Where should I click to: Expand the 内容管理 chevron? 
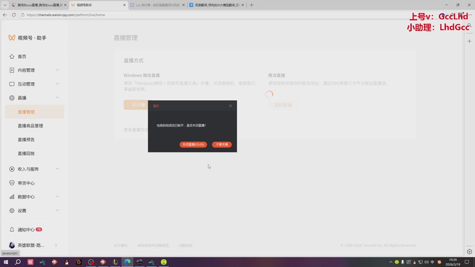click(x=57, y=70)
